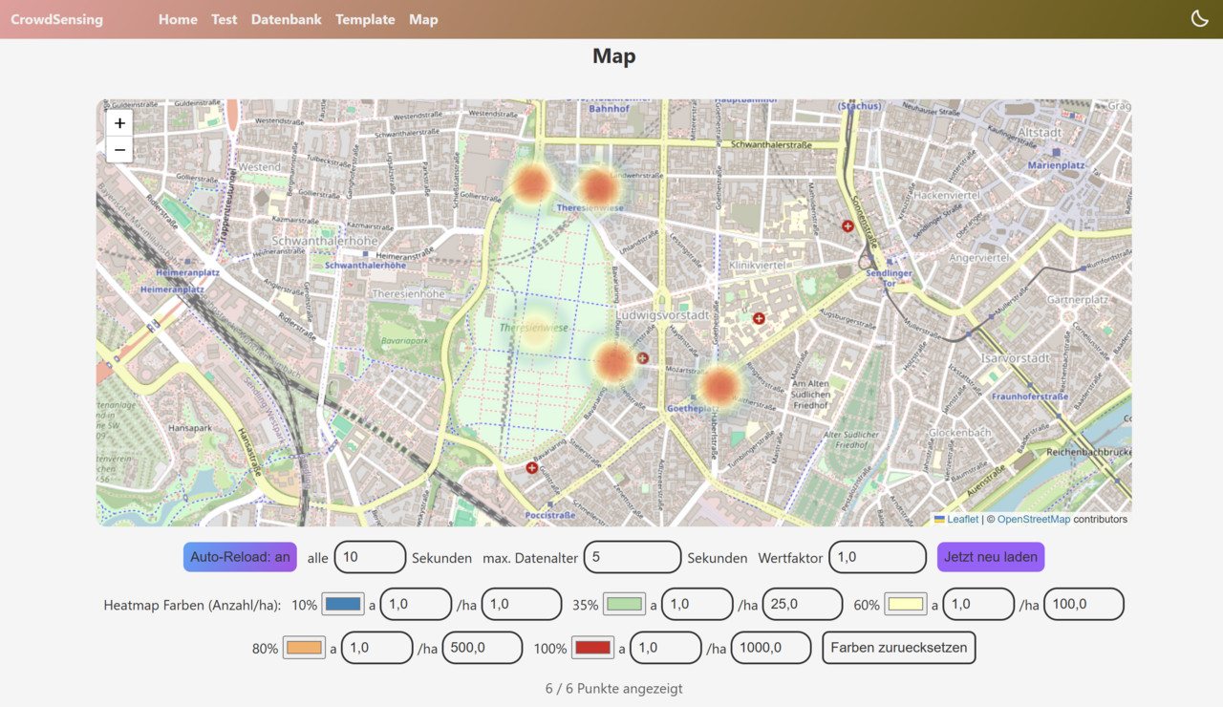Viewport: 1223px width, 707px height.
Task: Change the red 100% heatmap color swatch
Action: [592, 647]
